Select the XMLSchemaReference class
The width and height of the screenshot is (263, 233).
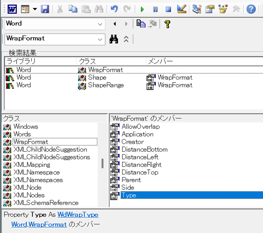click(46, 203)
